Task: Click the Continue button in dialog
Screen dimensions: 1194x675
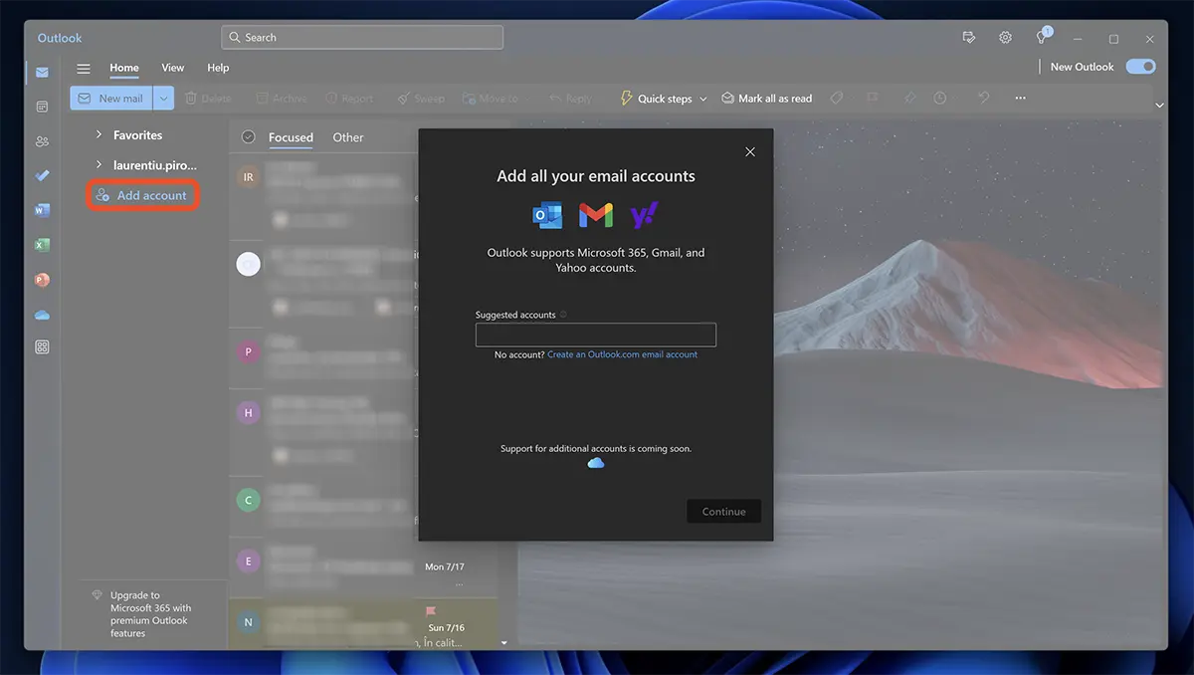Action: click(x=723, y=512)
